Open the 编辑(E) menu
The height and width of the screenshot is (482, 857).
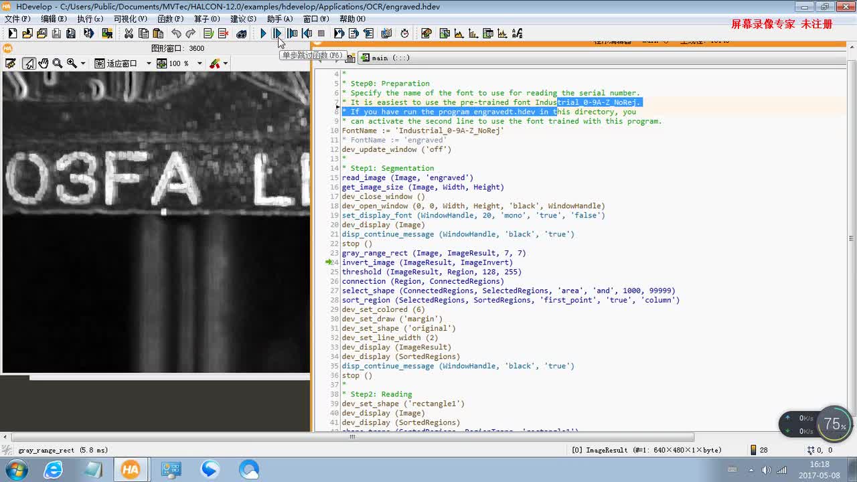54,19
